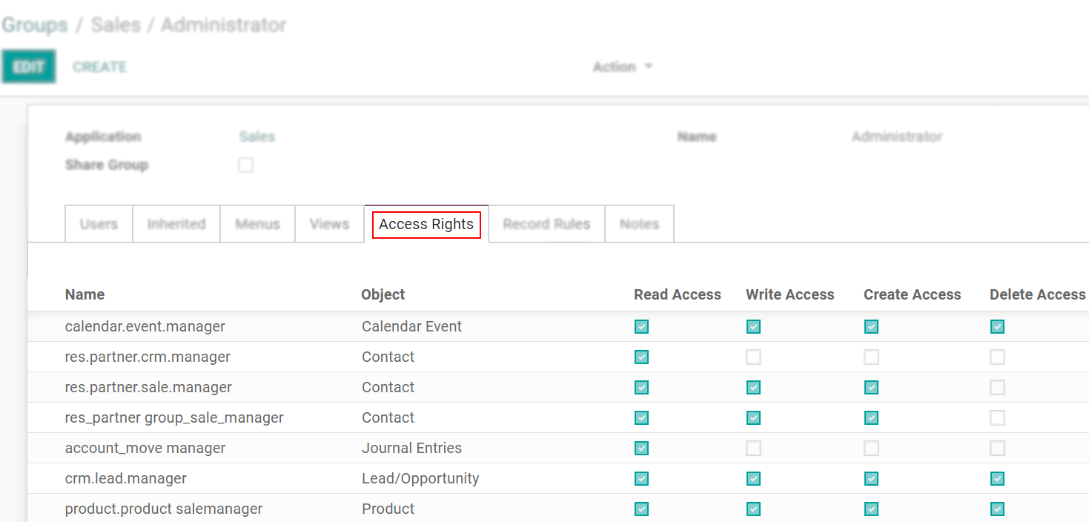Enable Create Access for account_move manager

click(x=871, y=448)
